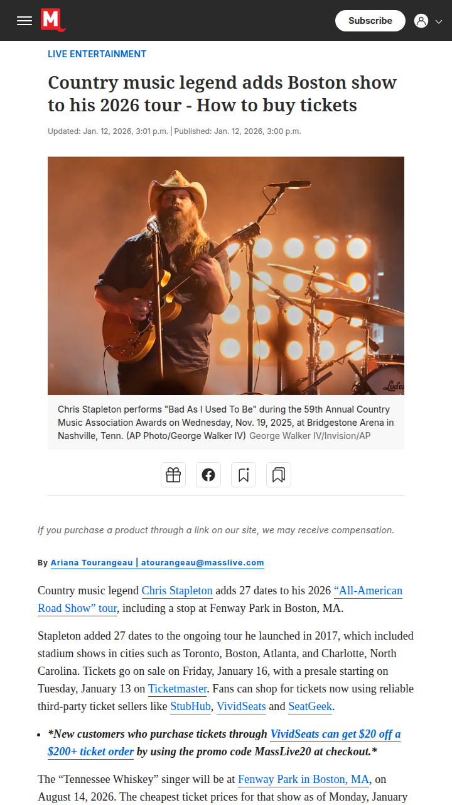Open the StubHub link
The image size is (452, 805).
coord(191,706)
